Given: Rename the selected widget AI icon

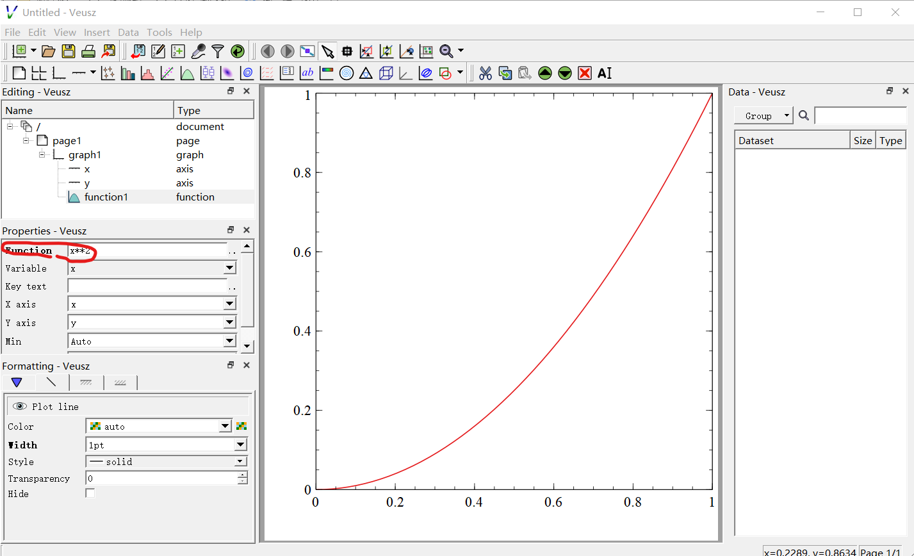Looking at the screenshot, I should [605, 73].
